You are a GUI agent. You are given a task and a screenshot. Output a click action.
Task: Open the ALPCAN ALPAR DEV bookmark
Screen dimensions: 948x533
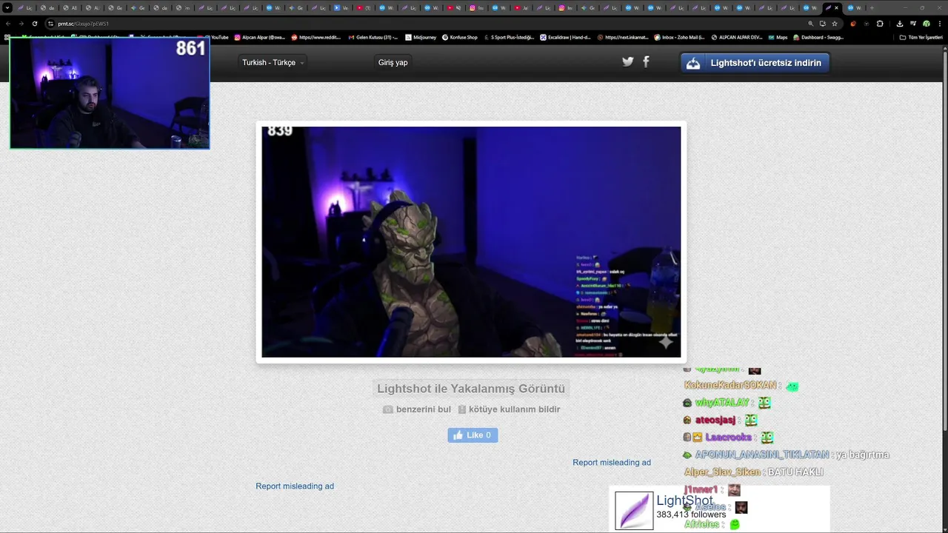click(x=736, y=37)
